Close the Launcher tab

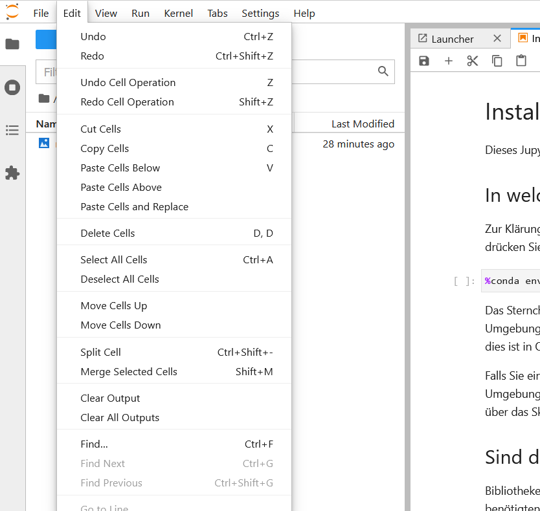pyautogui.click(x=497, y=38)
